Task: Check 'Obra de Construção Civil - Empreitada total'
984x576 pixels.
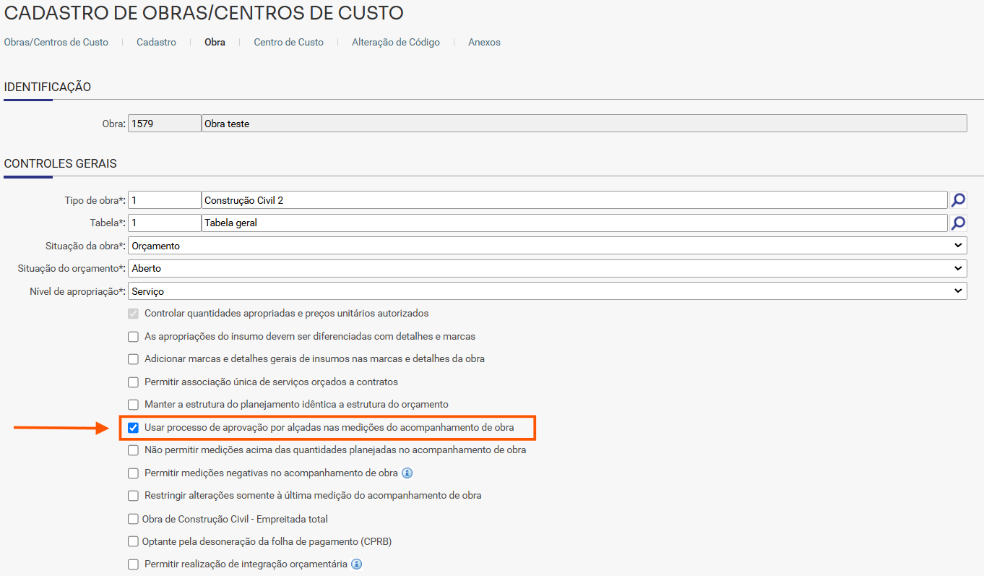Action: click(133, 519)
